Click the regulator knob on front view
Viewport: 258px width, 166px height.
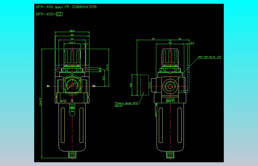72,57
